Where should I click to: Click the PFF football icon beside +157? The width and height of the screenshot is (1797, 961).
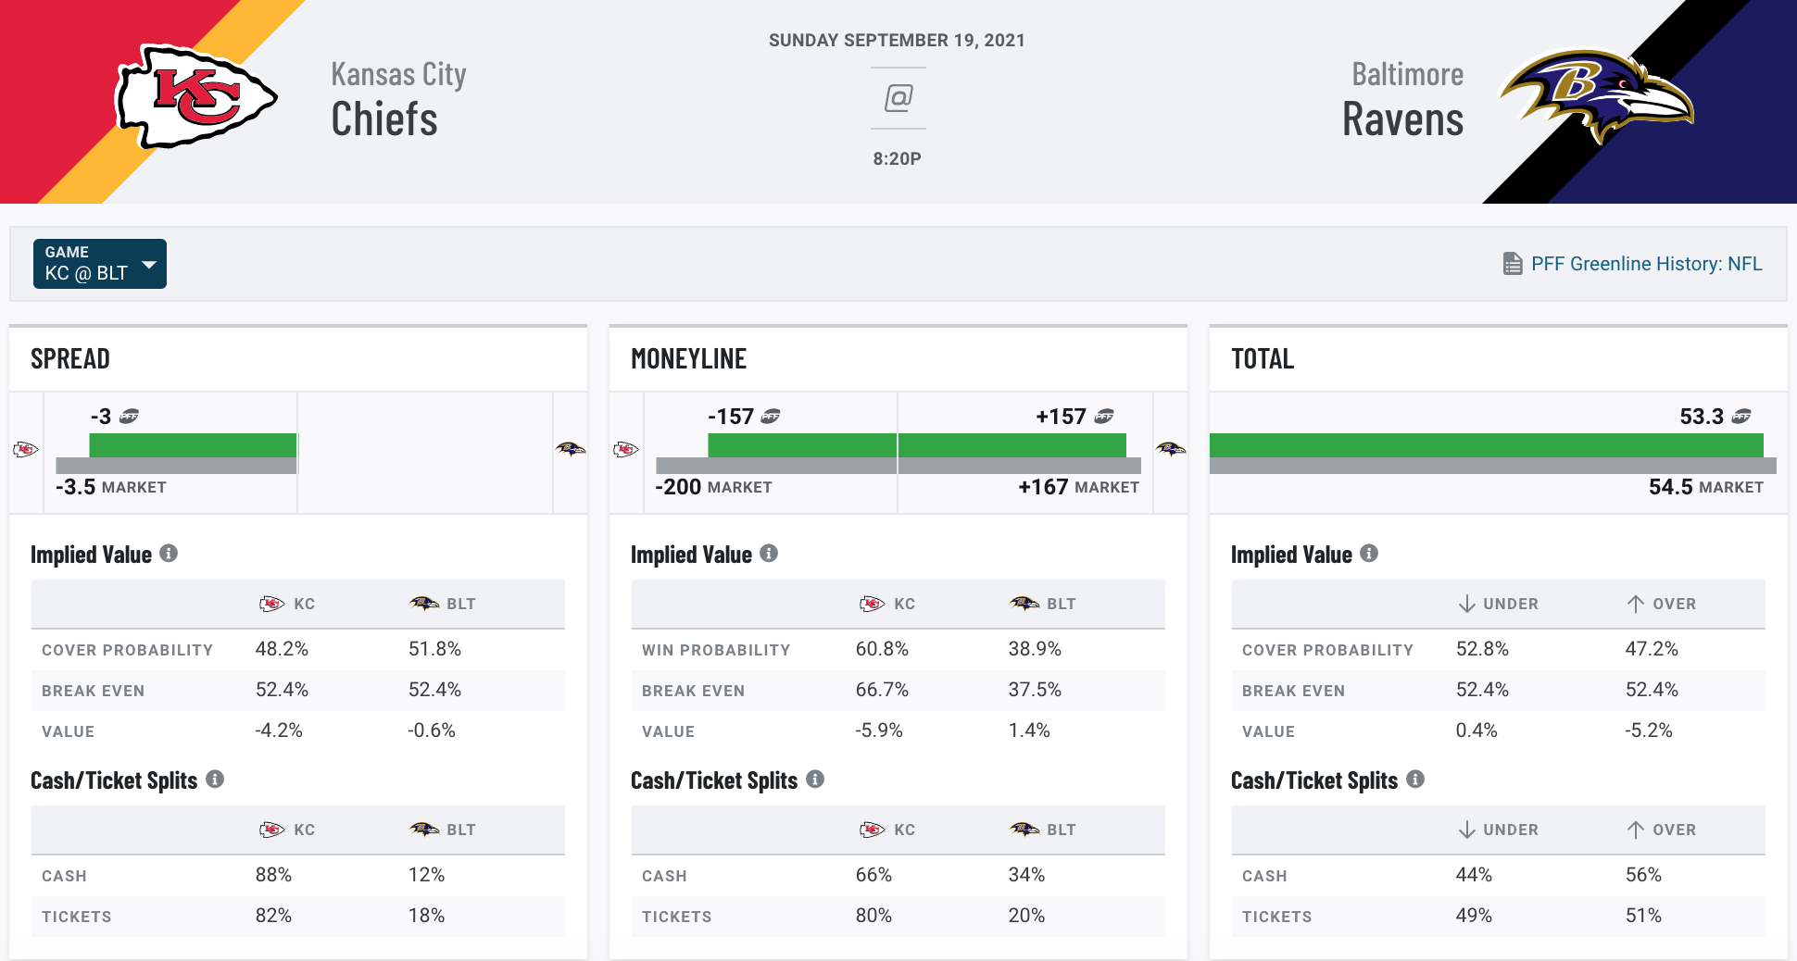pos(1104,417)
